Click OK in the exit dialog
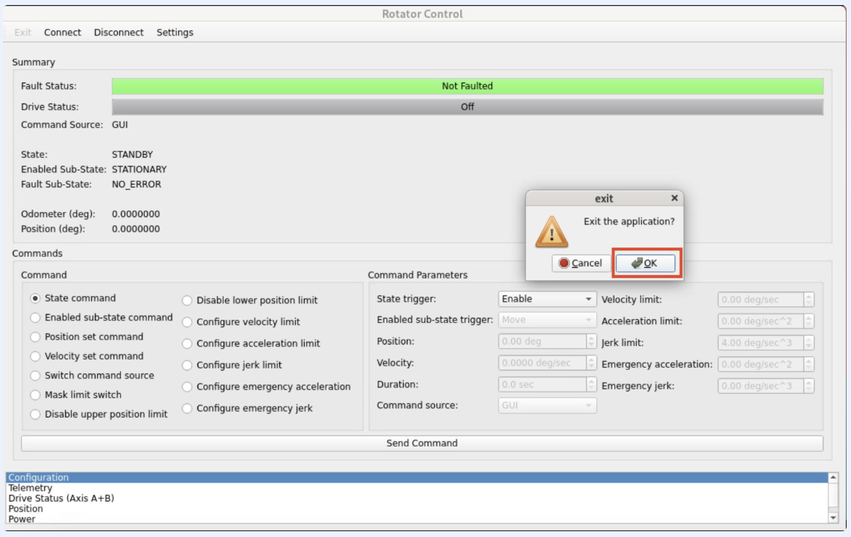 tap(645, 263)
